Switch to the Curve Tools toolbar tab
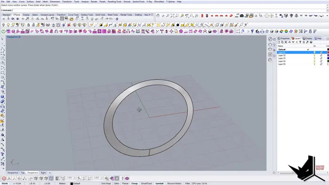Viewport: 329px width, 185px height. [x=73, y=15]
